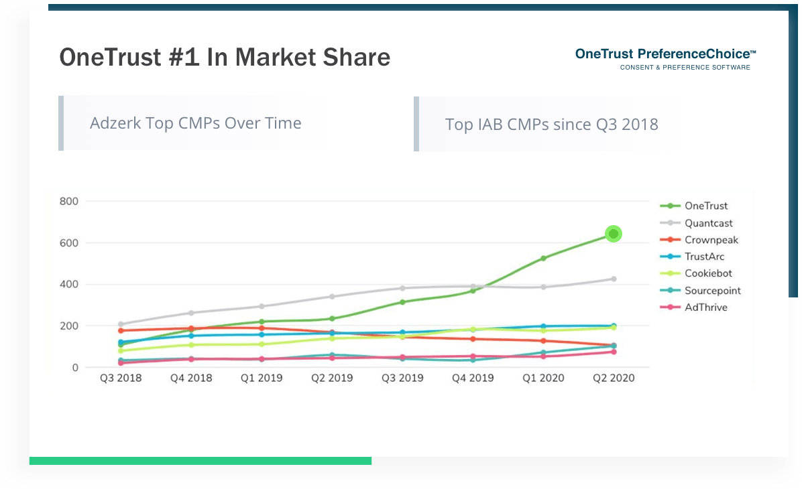
Task: Select the 'Adzerk Top CMPs Over Time' heading
Action: [195, 123]
